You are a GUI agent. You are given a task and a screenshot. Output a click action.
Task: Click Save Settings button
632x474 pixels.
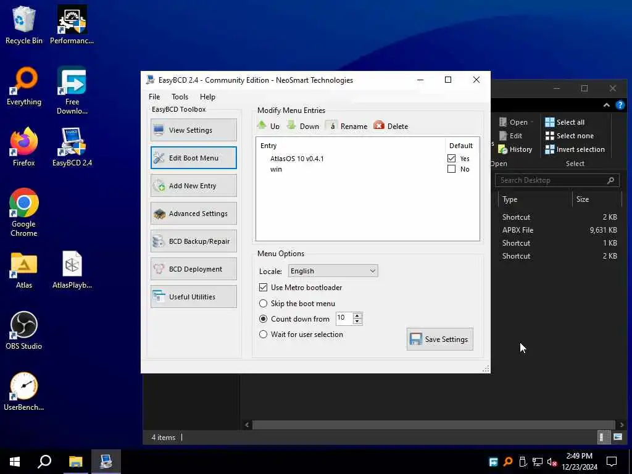click(439, 339)
